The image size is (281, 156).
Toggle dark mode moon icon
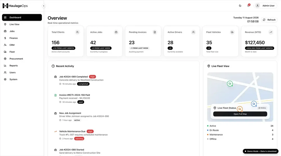tap(240, 6)
